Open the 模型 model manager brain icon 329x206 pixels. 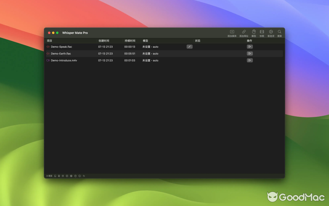pos(254,33)
